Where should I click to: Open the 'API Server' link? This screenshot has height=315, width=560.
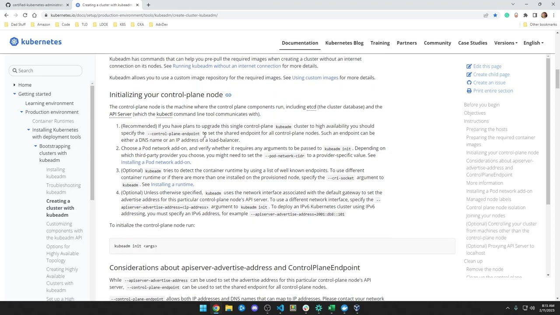pyautogui.click(x=120, y=114)
